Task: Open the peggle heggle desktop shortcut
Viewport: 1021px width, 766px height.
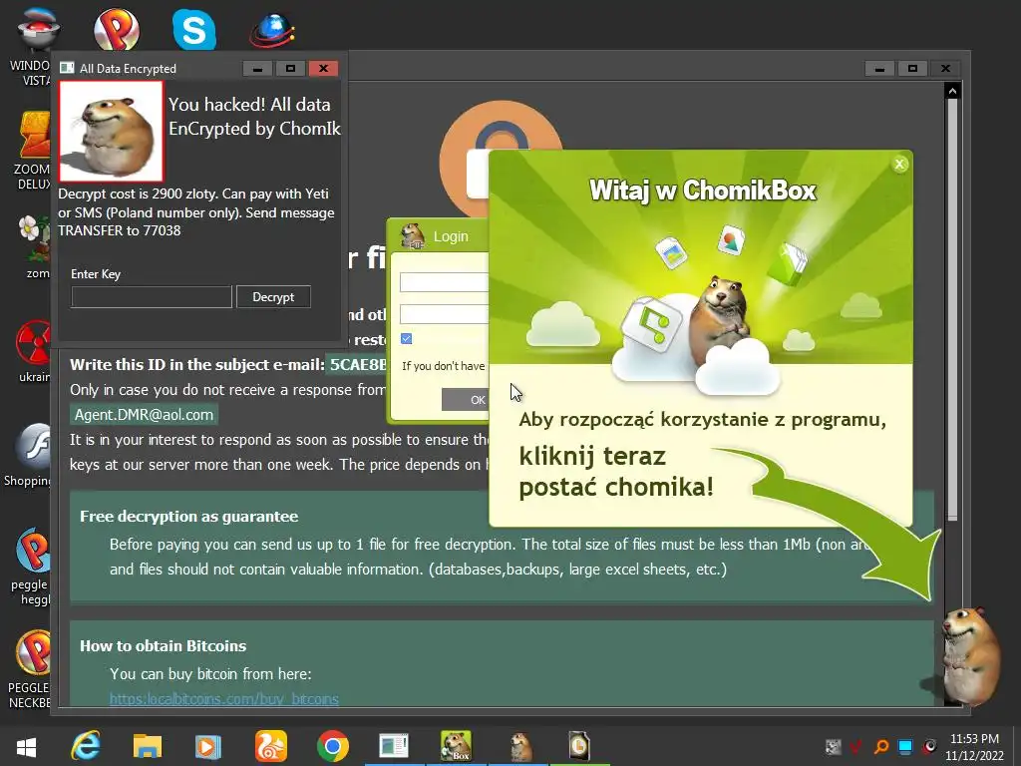Action: (x=29, y=567)
